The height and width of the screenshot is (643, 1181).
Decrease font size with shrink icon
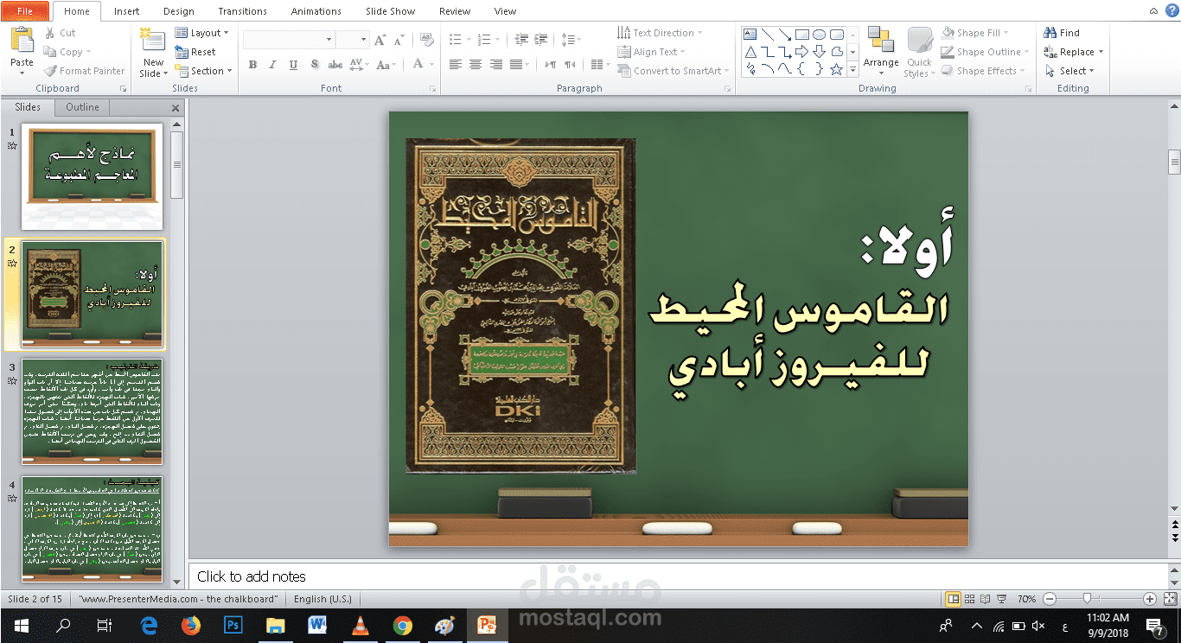pos(399,40)
